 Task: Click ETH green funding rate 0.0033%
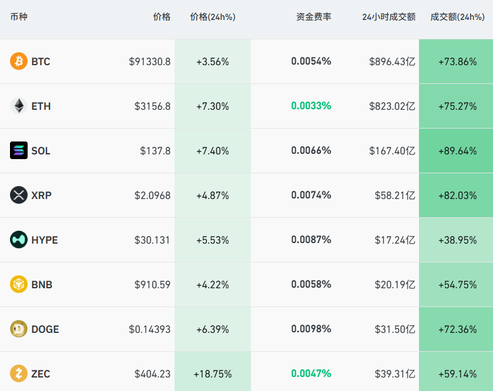pyautogui.click(x=311, y=106)
